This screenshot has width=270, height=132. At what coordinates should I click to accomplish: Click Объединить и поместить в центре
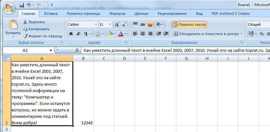point(206,34)
